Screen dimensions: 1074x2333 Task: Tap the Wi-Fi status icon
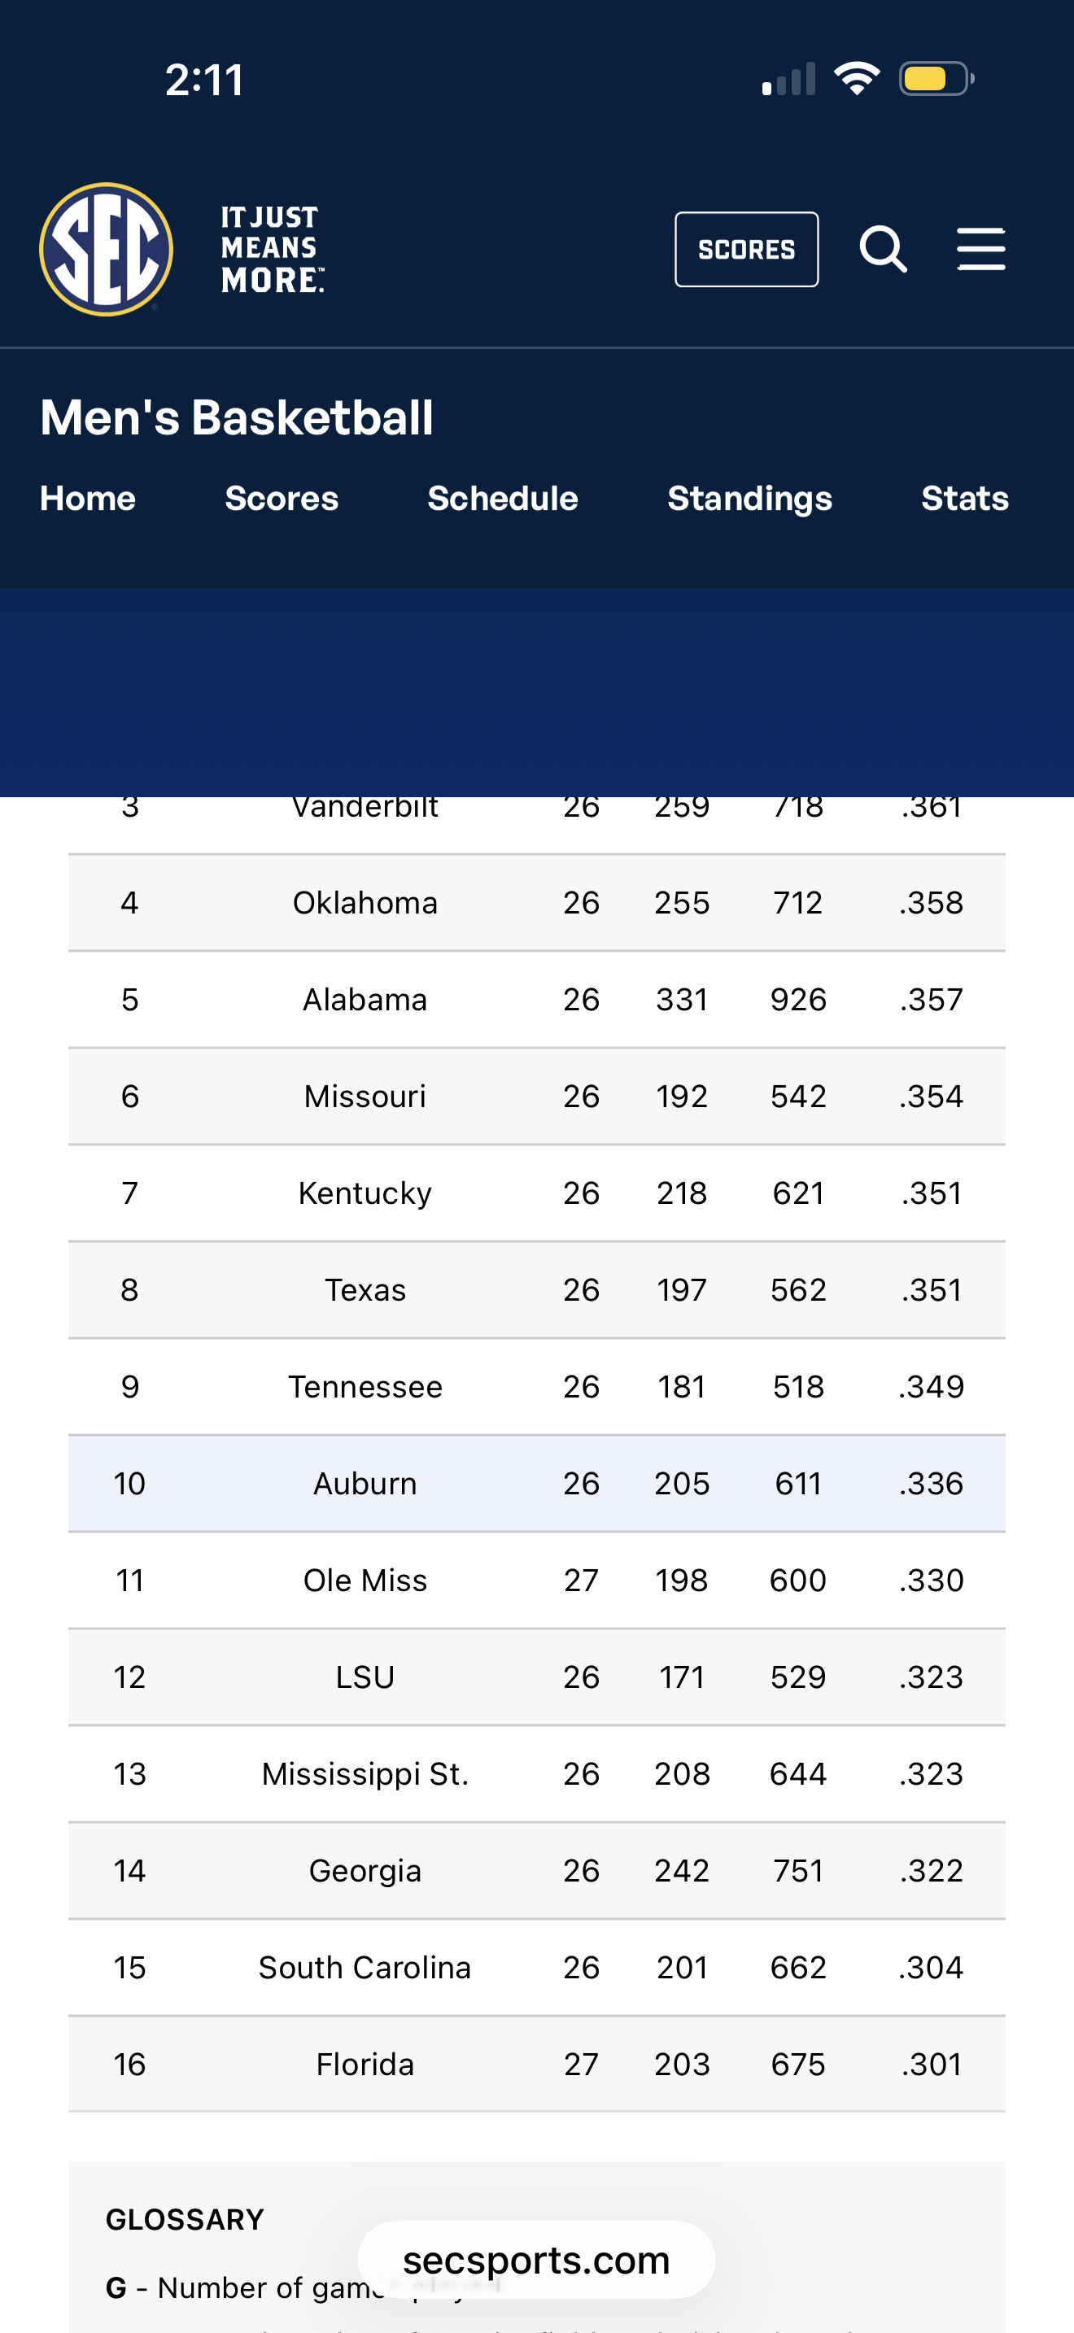(x=857, y=79)
